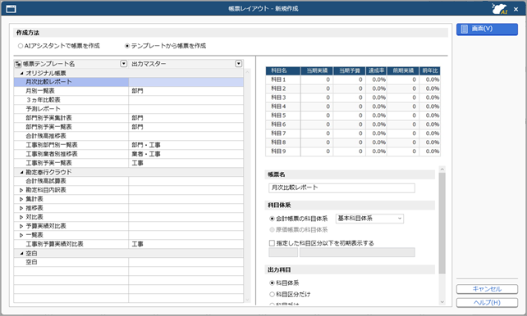Click the 当期予算 preview column header
This screenshot has height=316, width=527.
[350, 70]
